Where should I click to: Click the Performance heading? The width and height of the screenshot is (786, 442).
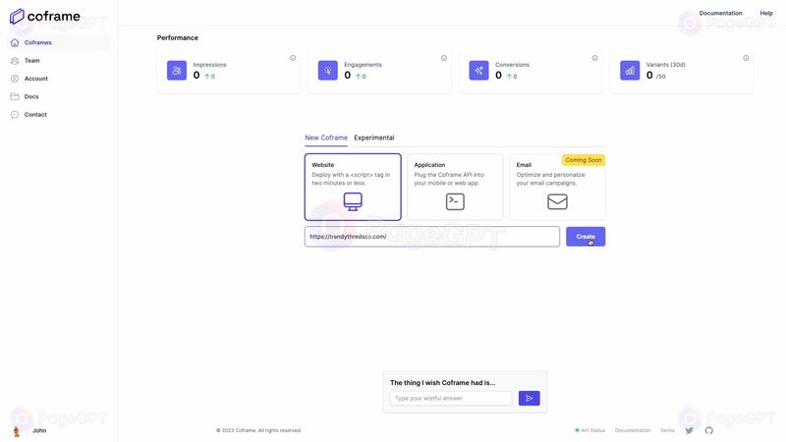pyautogui.click(x=178, y=38)
